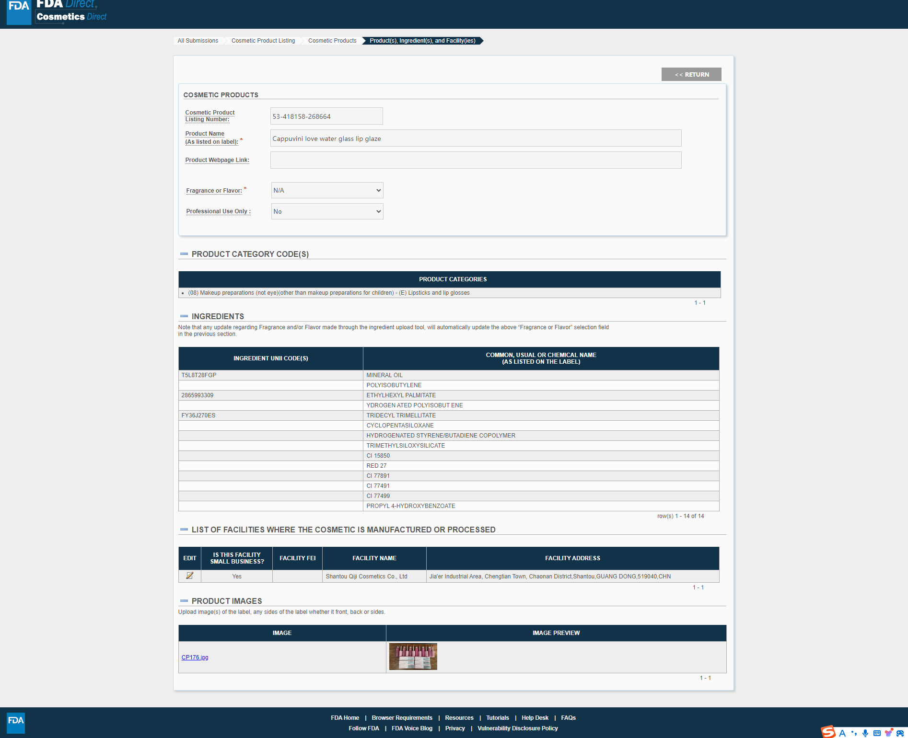Click the shirt skin icon in IME toolbar

point(888,733)
